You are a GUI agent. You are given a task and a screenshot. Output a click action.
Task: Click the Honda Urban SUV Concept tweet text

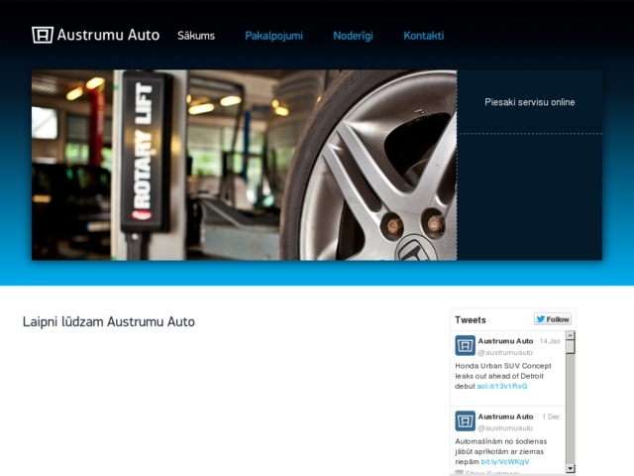point(503,376)
